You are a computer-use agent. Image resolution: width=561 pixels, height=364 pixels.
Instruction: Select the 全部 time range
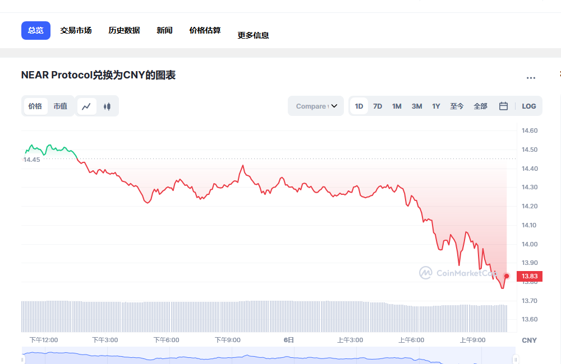coord(480,106)
